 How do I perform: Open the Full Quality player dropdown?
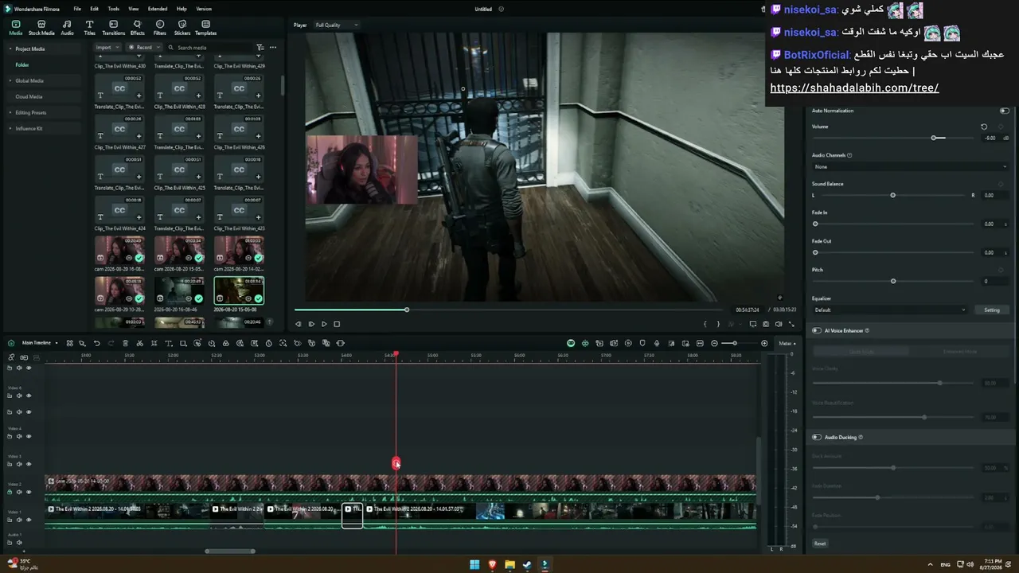337,25
